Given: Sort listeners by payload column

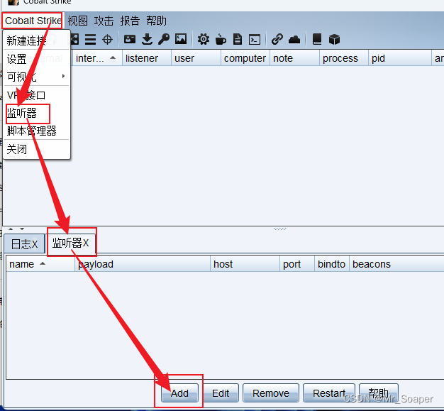Looking at the screenshot, I should coord(143,264).
